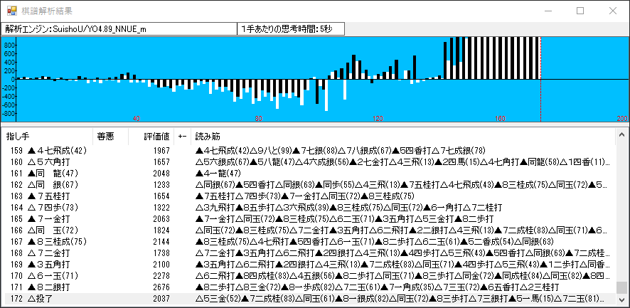
Task: Click the scroll down arrow of the move list
Action: [621, 299]
